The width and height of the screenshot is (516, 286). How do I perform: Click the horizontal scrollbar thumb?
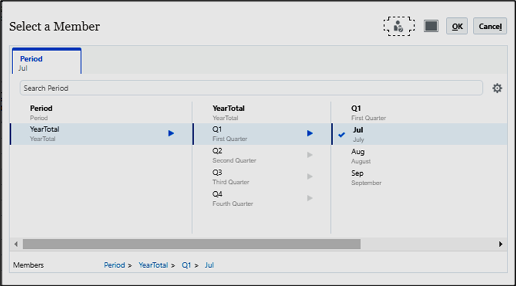192,244
